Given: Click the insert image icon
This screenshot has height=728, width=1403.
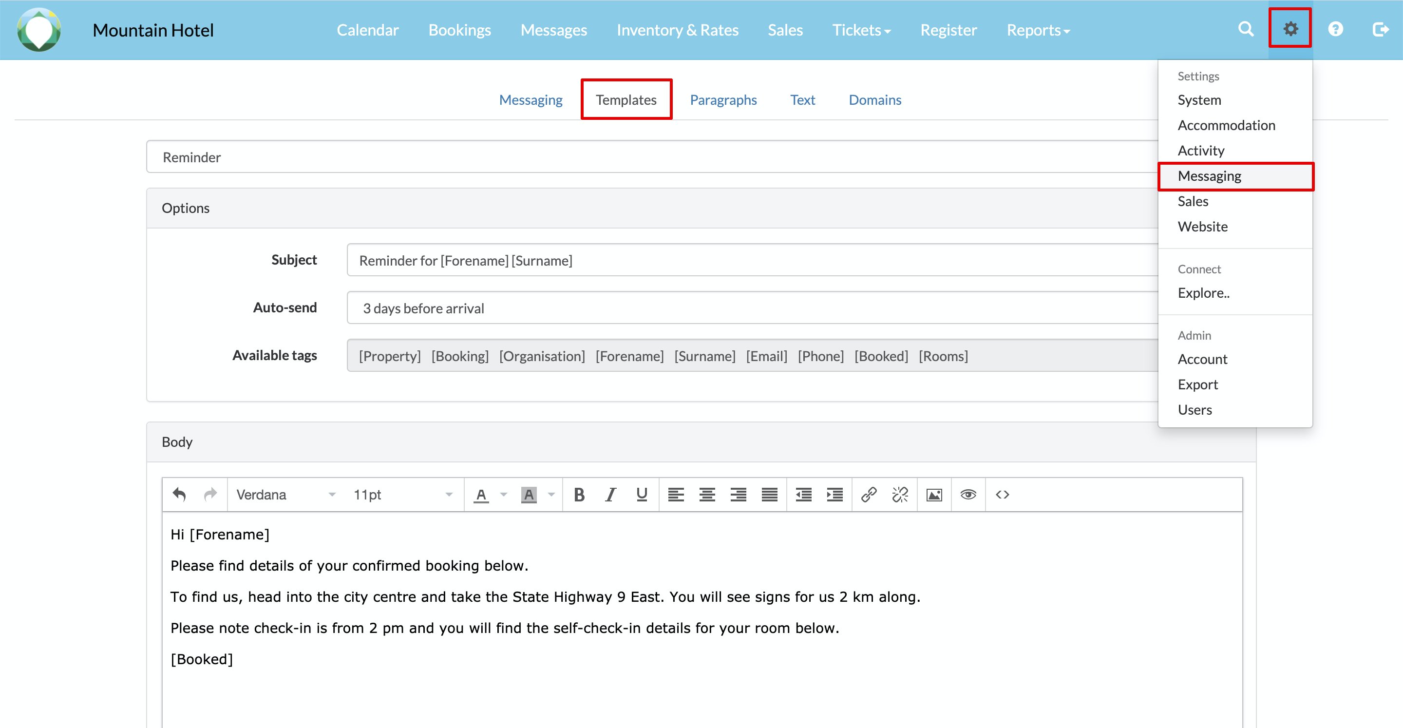Looking at the screenshot, I should coord(934,494).
